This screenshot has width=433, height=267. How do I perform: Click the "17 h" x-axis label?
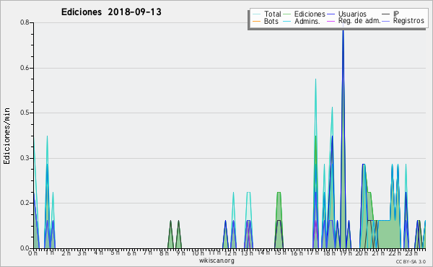click(x=312, y=253)
